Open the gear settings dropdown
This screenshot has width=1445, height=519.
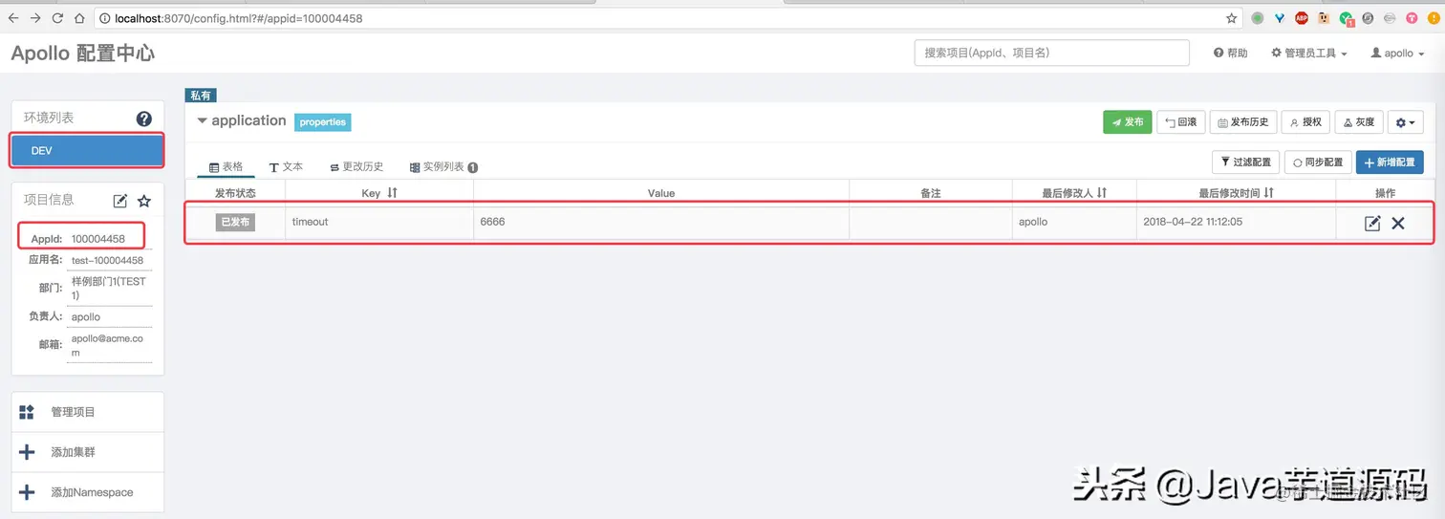pos(1405,122)
